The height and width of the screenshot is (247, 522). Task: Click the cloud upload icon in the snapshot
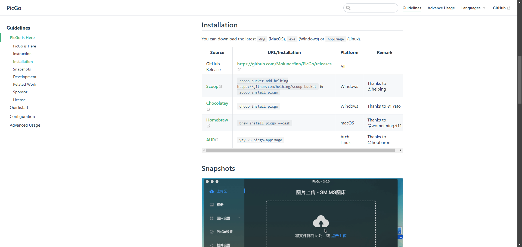tap(321, 221)
